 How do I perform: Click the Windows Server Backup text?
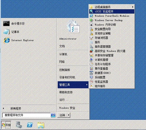click(x=109, y=20)
